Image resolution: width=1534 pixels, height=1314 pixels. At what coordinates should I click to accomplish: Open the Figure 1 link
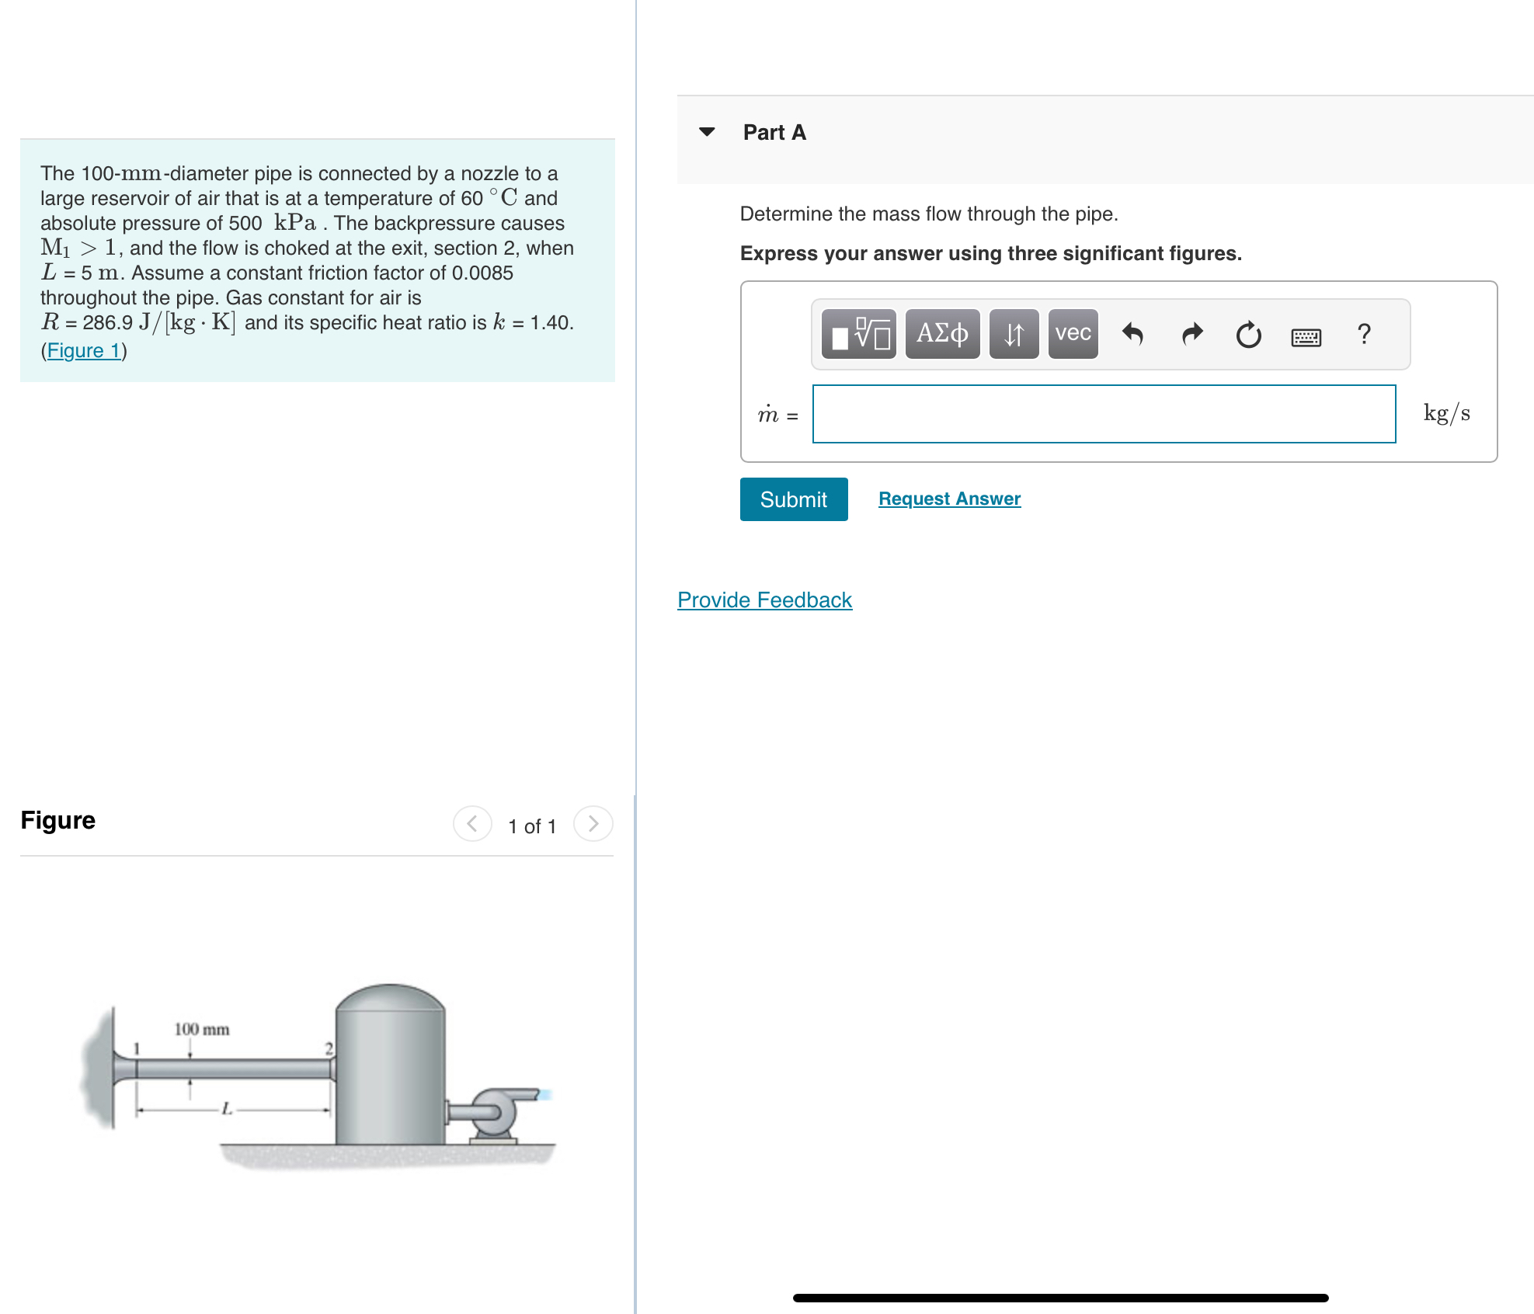coord(84,350)
